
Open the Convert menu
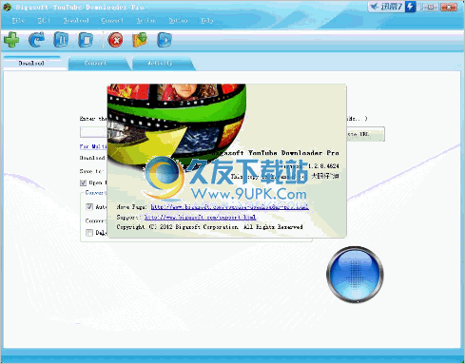coord(112,21)
